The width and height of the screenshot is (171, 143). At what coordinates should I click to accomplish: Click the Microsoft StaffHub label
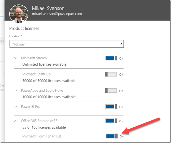point(36,74)
